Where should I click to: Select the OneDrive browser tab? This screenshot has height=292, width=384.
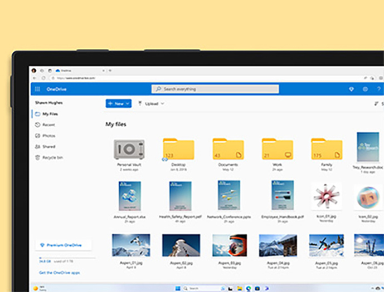(79, 71)
